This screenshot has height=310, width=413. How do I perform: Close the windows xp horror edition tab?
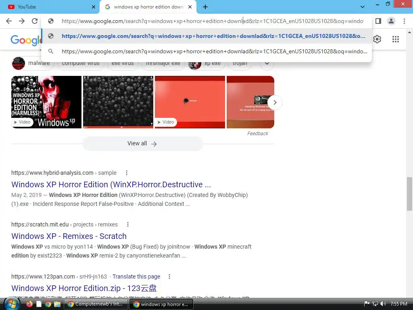tap(190, 7)
